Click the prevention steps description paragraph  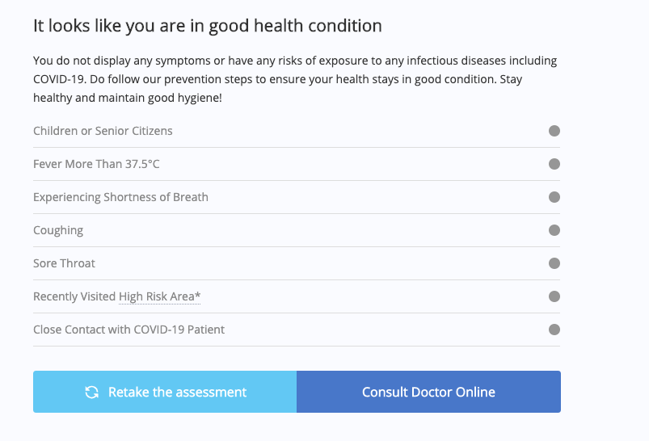pyautogui.click(x=295, y=79)
